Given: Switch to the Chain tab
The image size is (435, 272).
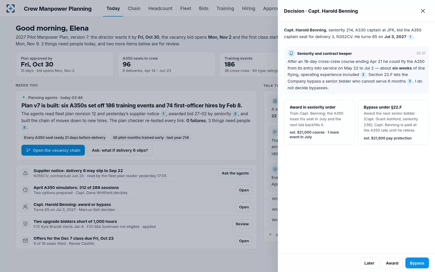Looking at the screenshot, I should 134,8.
